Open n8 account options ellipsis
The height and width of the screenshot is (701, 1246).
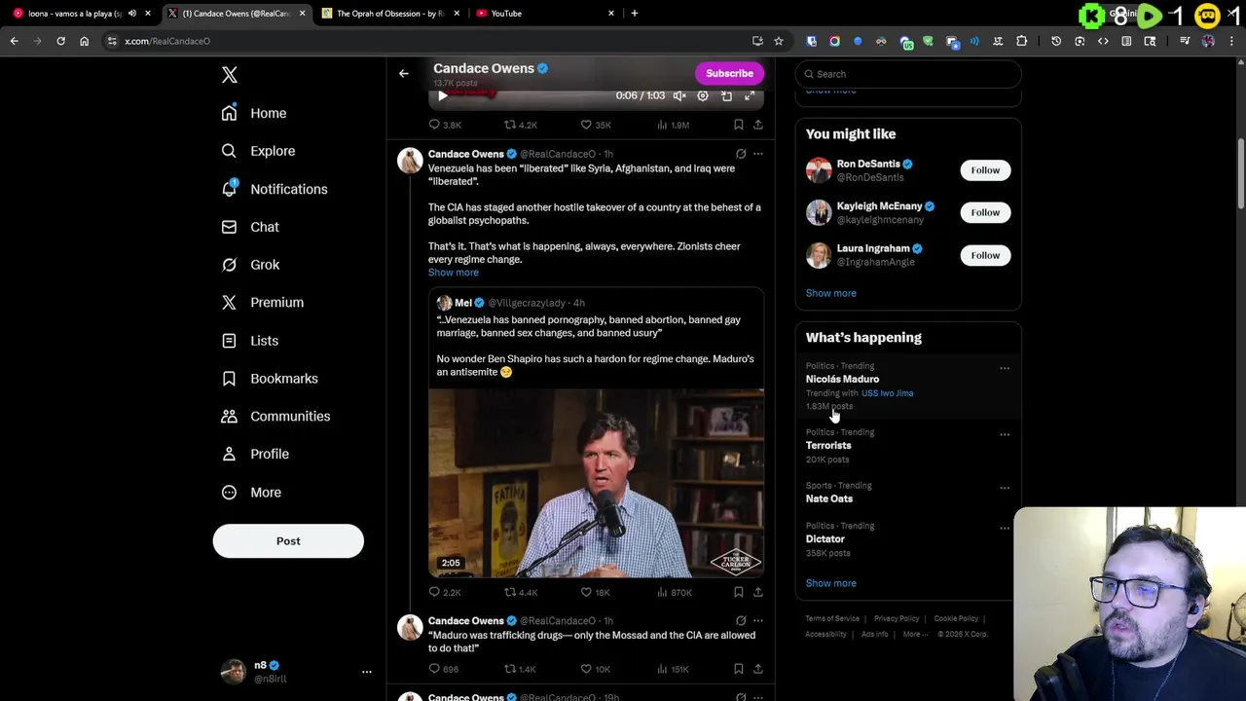point(367,672)
